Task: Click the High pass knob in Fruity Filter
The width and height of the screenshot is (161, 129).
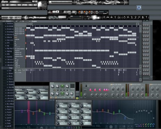Action: (26, 98)
